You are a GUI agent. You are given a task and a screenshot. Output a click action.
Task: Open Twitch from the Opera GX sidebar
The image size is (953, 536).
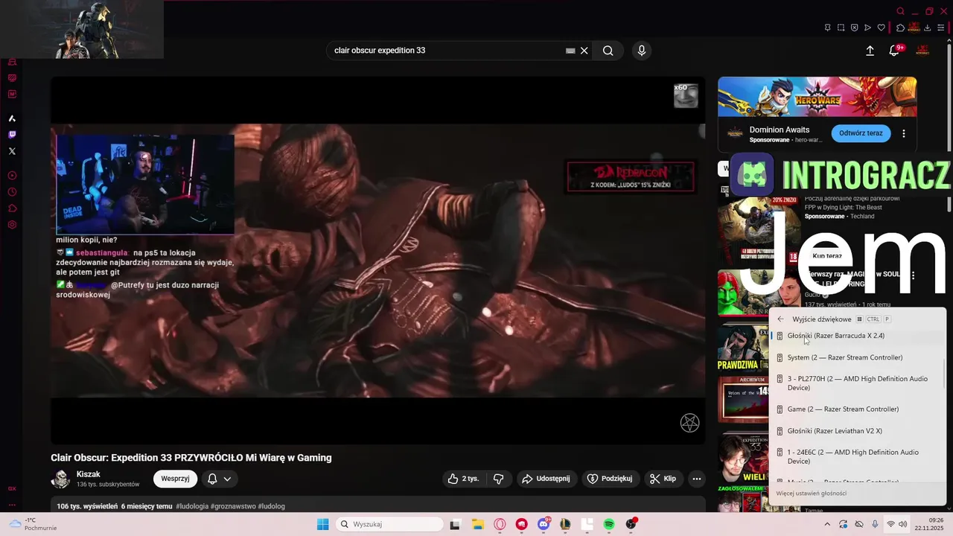[x=12, y=135]
